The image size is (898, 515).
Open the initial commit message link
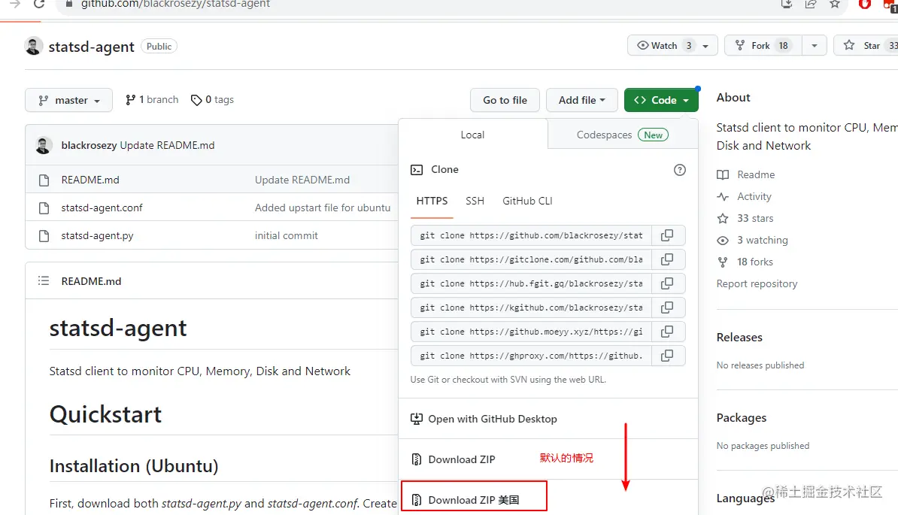pyautogui.click(x=287, y=236)
